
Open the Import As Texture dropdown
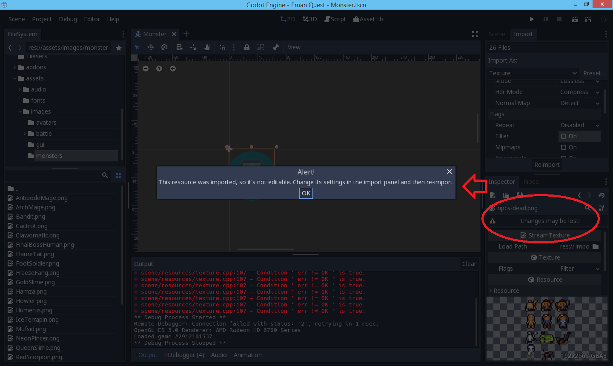(533, 73)
